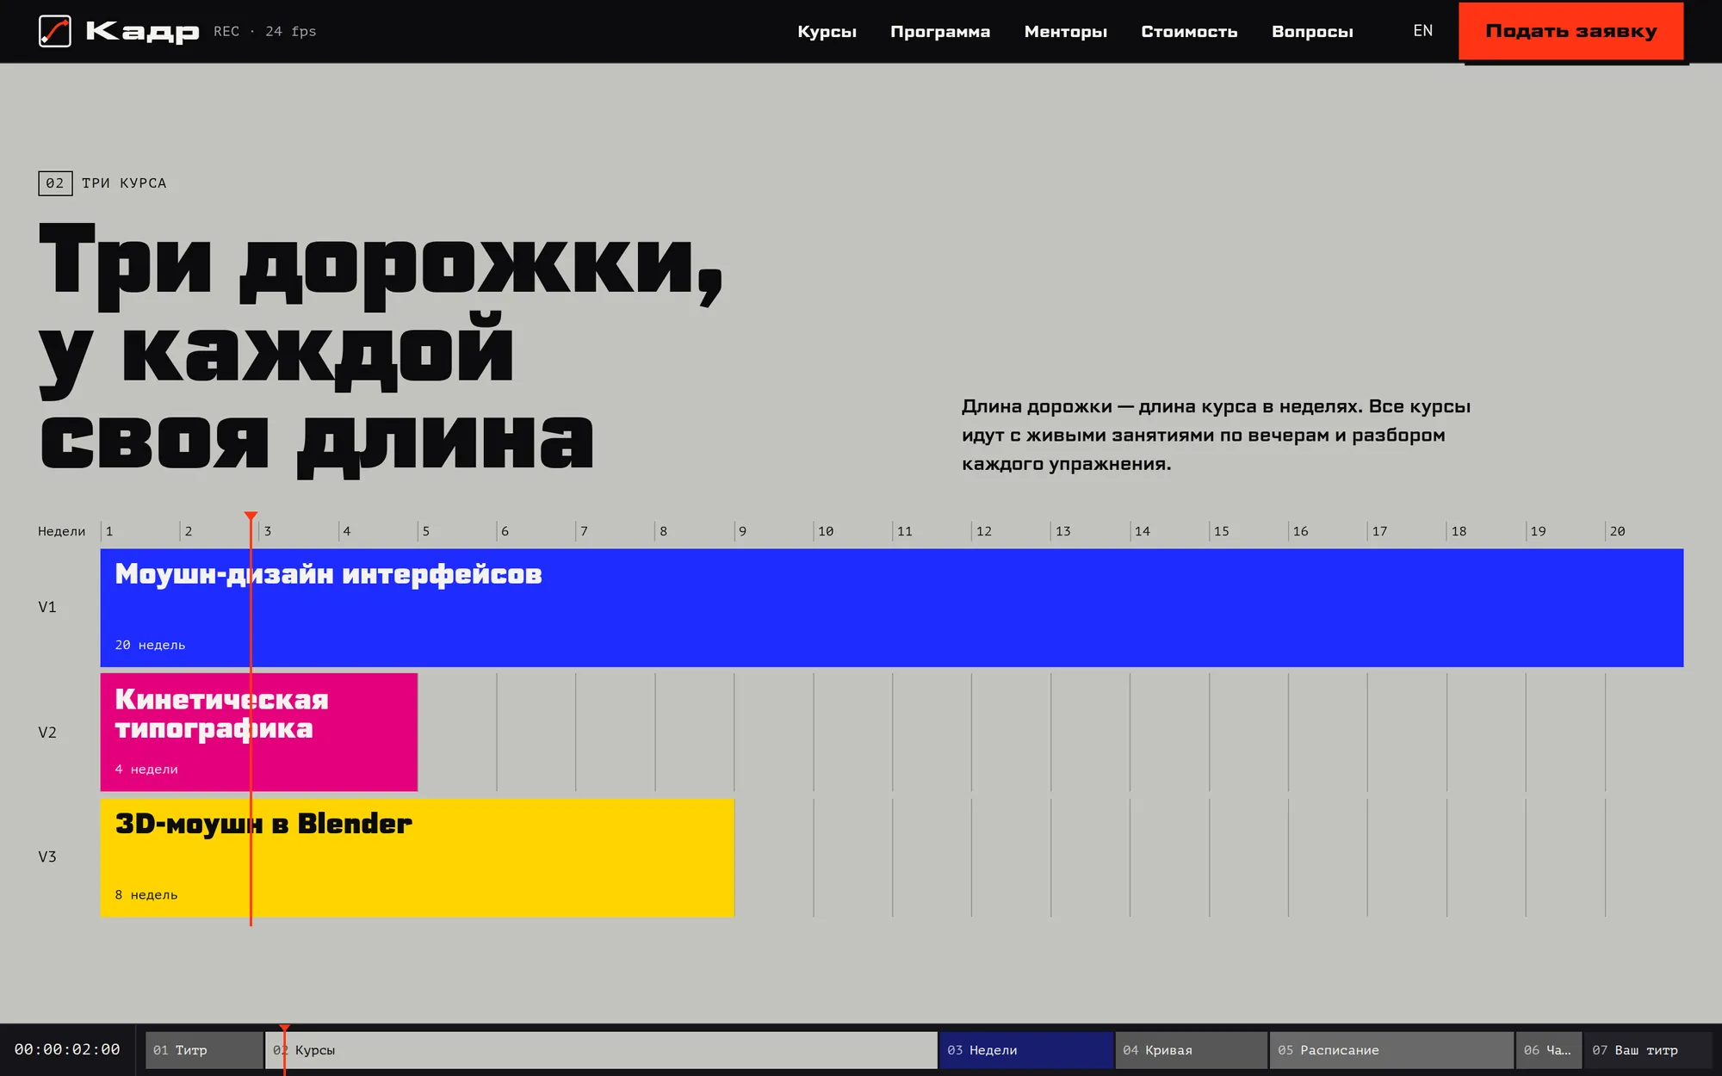Click the red playhead marker on week ruler

click(x=251, y=516)
